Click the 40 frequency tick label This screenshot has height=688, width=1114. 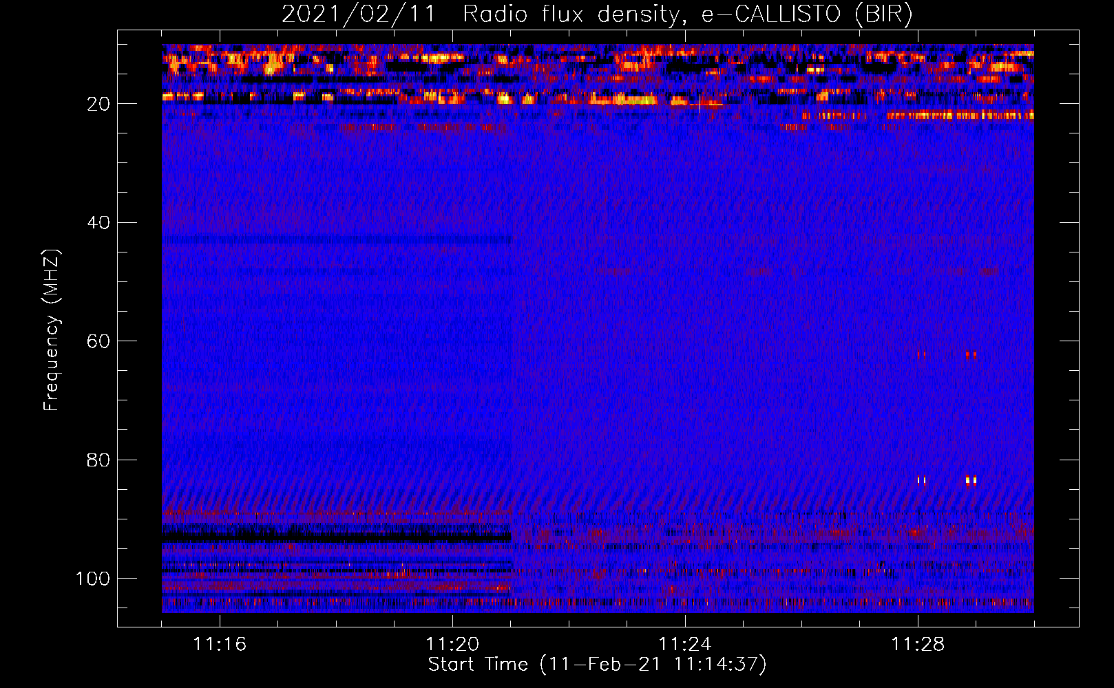(98, 223)
